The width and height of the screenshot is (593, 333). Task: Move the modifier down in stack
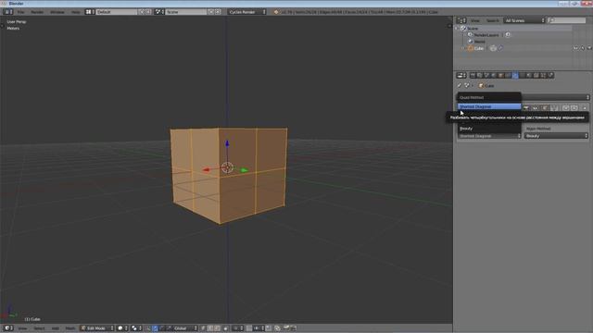tap(574, 108)
